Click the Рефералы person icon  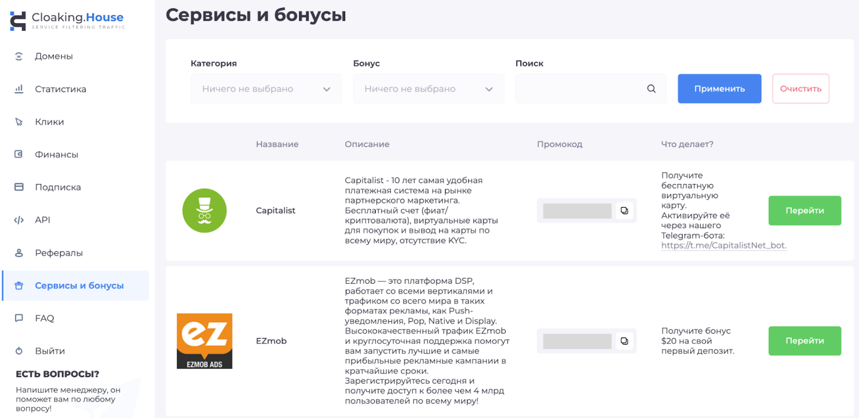[19, 253]
